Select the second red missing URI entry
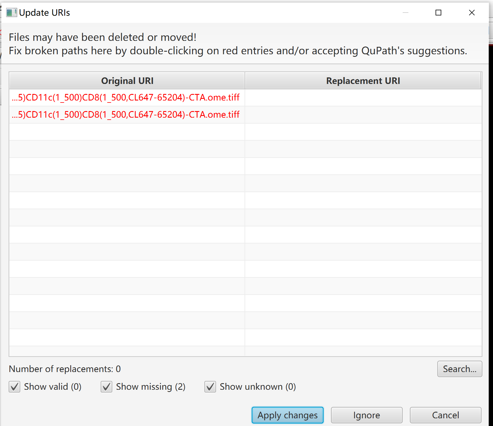The width and height of the screenshot is (493, 426). point(126,115)
